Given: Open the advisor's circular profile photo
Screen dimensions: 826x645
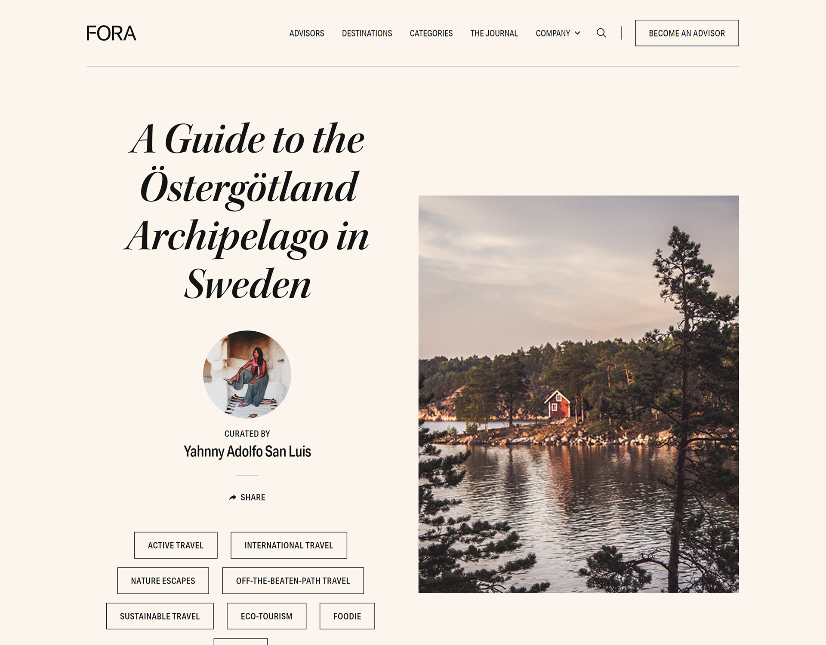Looking at the screenshot, I should pos(247,374).
